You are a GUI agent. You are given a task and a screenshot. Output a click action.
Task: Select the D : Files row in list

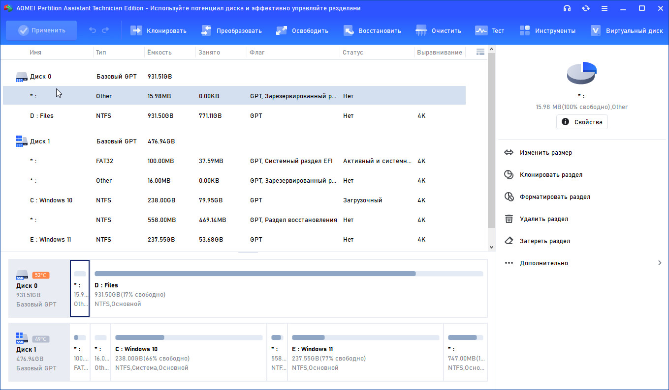[x=42, y=116]
